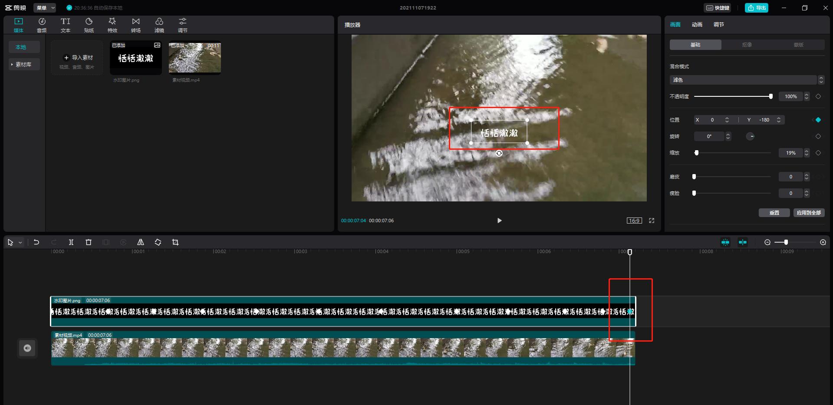The width and height of the screenshot is (833, 405).
Task: Open the 菜单 (Menu) dropdown
Action: tap(45, 8)
